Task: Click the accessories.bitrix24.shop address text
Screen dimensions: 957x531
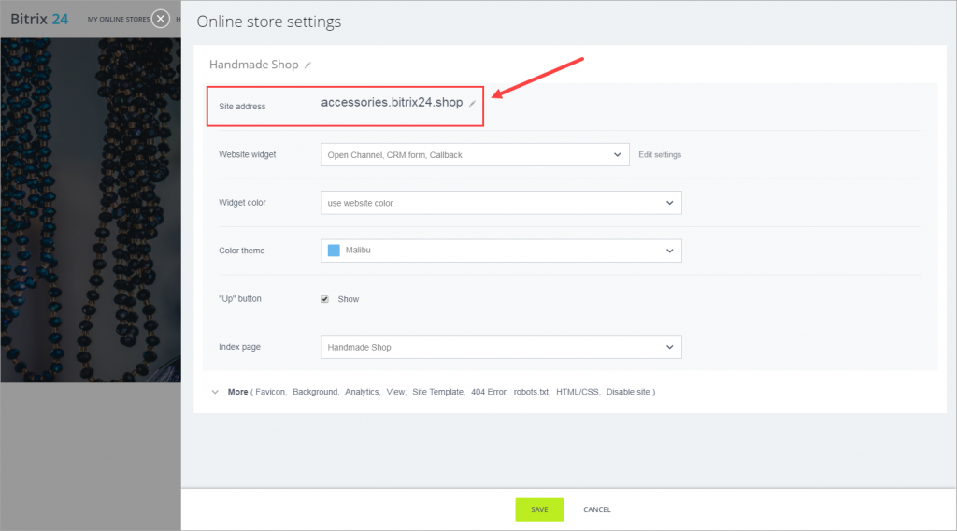Action: [x=392, y=103]
